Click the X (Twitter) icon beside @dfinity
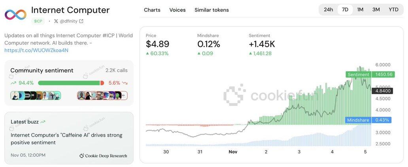Viewport: 408px width, 167px height. coord(56,21)
